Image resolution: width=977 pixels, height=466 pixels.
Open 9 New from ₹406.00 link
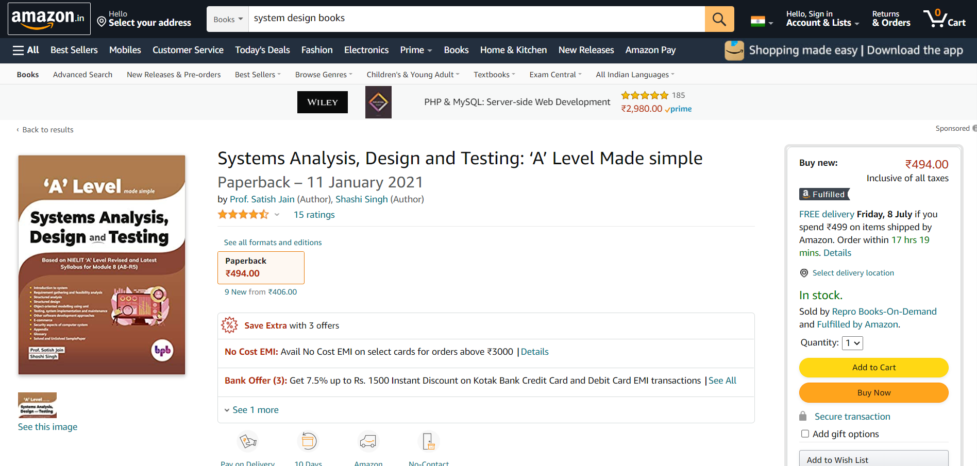tap(261, 292)
